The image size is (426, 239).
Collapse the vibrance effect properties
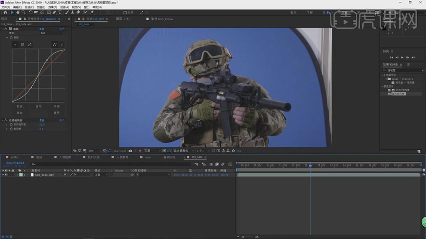pyautogui.click(x=2, y=121)
